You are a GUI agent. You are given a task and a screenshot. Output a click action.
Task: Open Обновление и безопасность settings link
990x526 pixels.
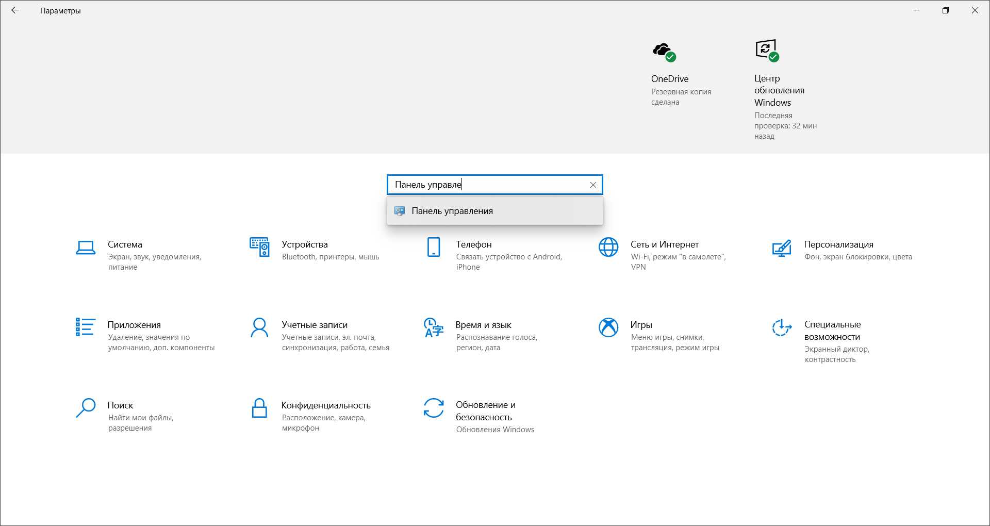click(485, 411)
